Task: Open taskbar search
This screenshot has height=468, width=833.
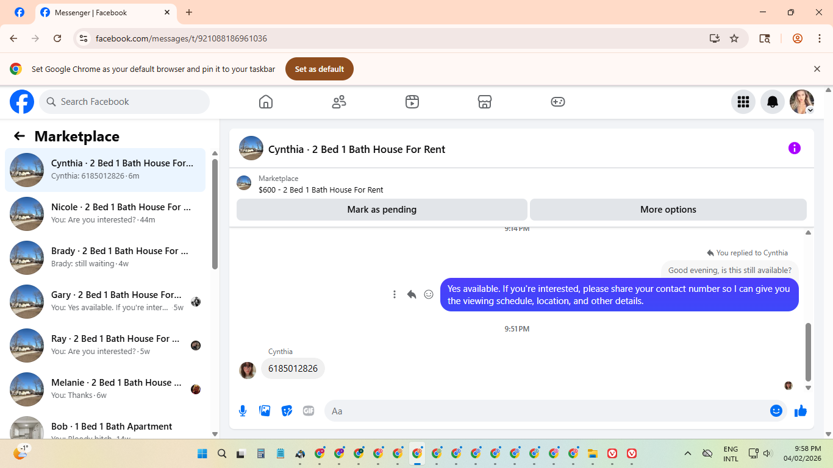Action: tap(222, 453)
